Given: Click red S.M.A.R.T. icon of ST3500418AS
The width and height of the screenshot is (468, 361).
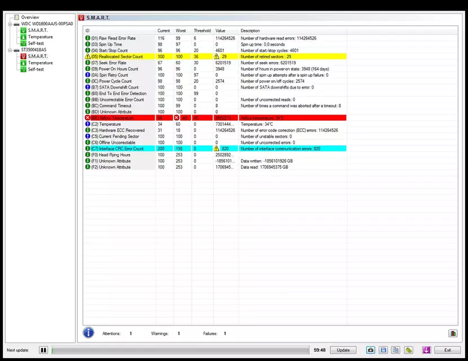Looking at the screenshot, I should coord(23,56).
